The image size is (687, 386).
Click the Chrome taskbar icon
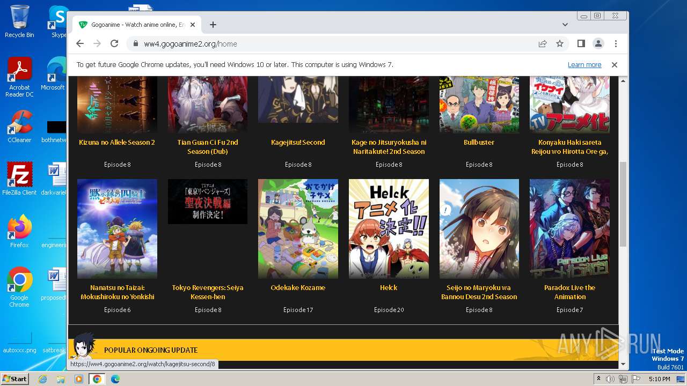tap(97, 379)
